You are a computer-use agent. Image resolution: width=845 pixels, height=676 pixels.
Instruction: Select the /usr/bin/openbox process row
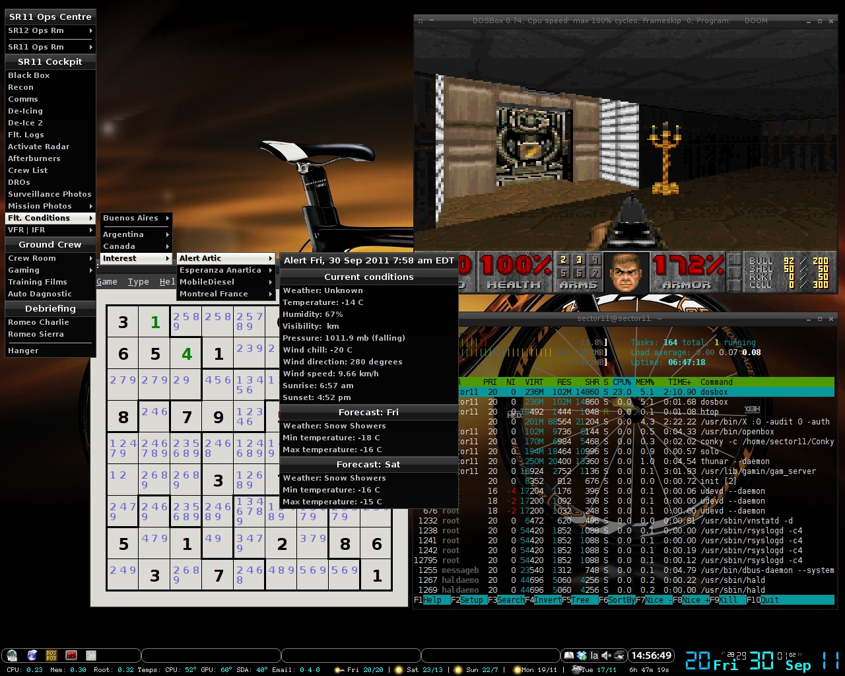tap(647, 432)
